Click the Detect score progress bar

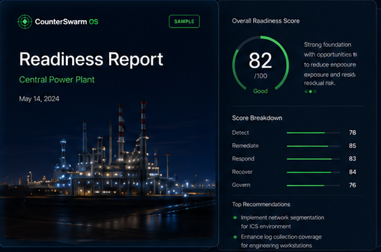pos(313,133)
